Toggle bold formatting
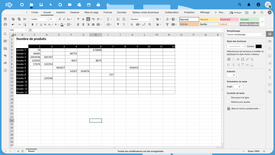Viewport: 275px width, 155px height. click(x=33, y=24)
